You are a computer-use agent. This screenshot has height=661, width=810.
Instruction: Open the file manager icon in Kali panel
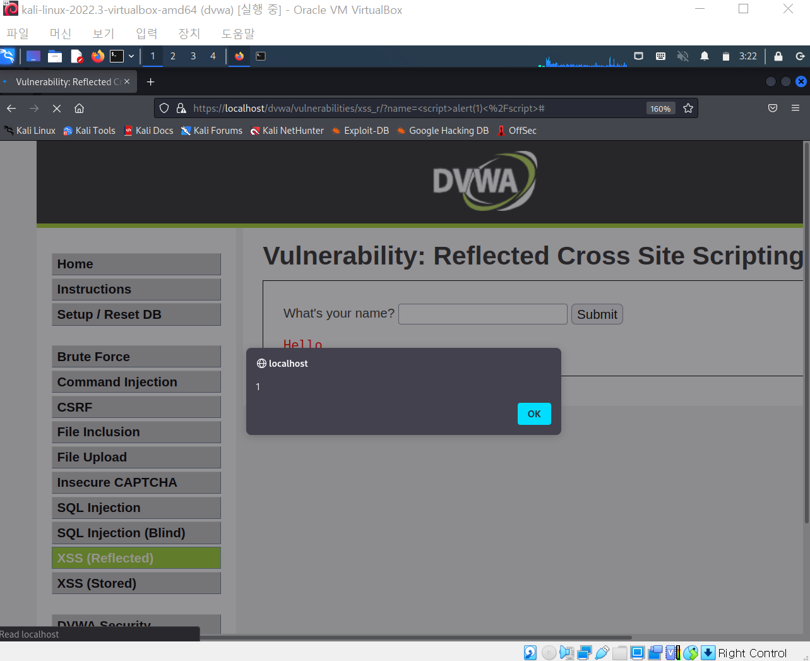(55, 56)
